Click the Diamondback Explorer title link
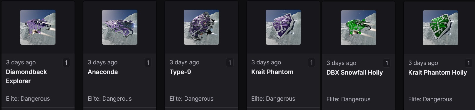The image size is (475, 110). (x=26, y=76)
